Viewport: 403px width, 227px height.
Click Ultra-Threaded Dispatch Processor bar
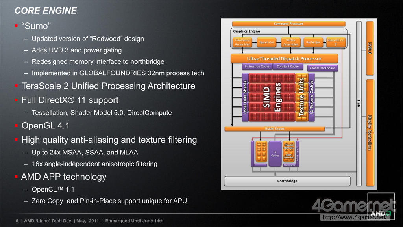point(284,58)
